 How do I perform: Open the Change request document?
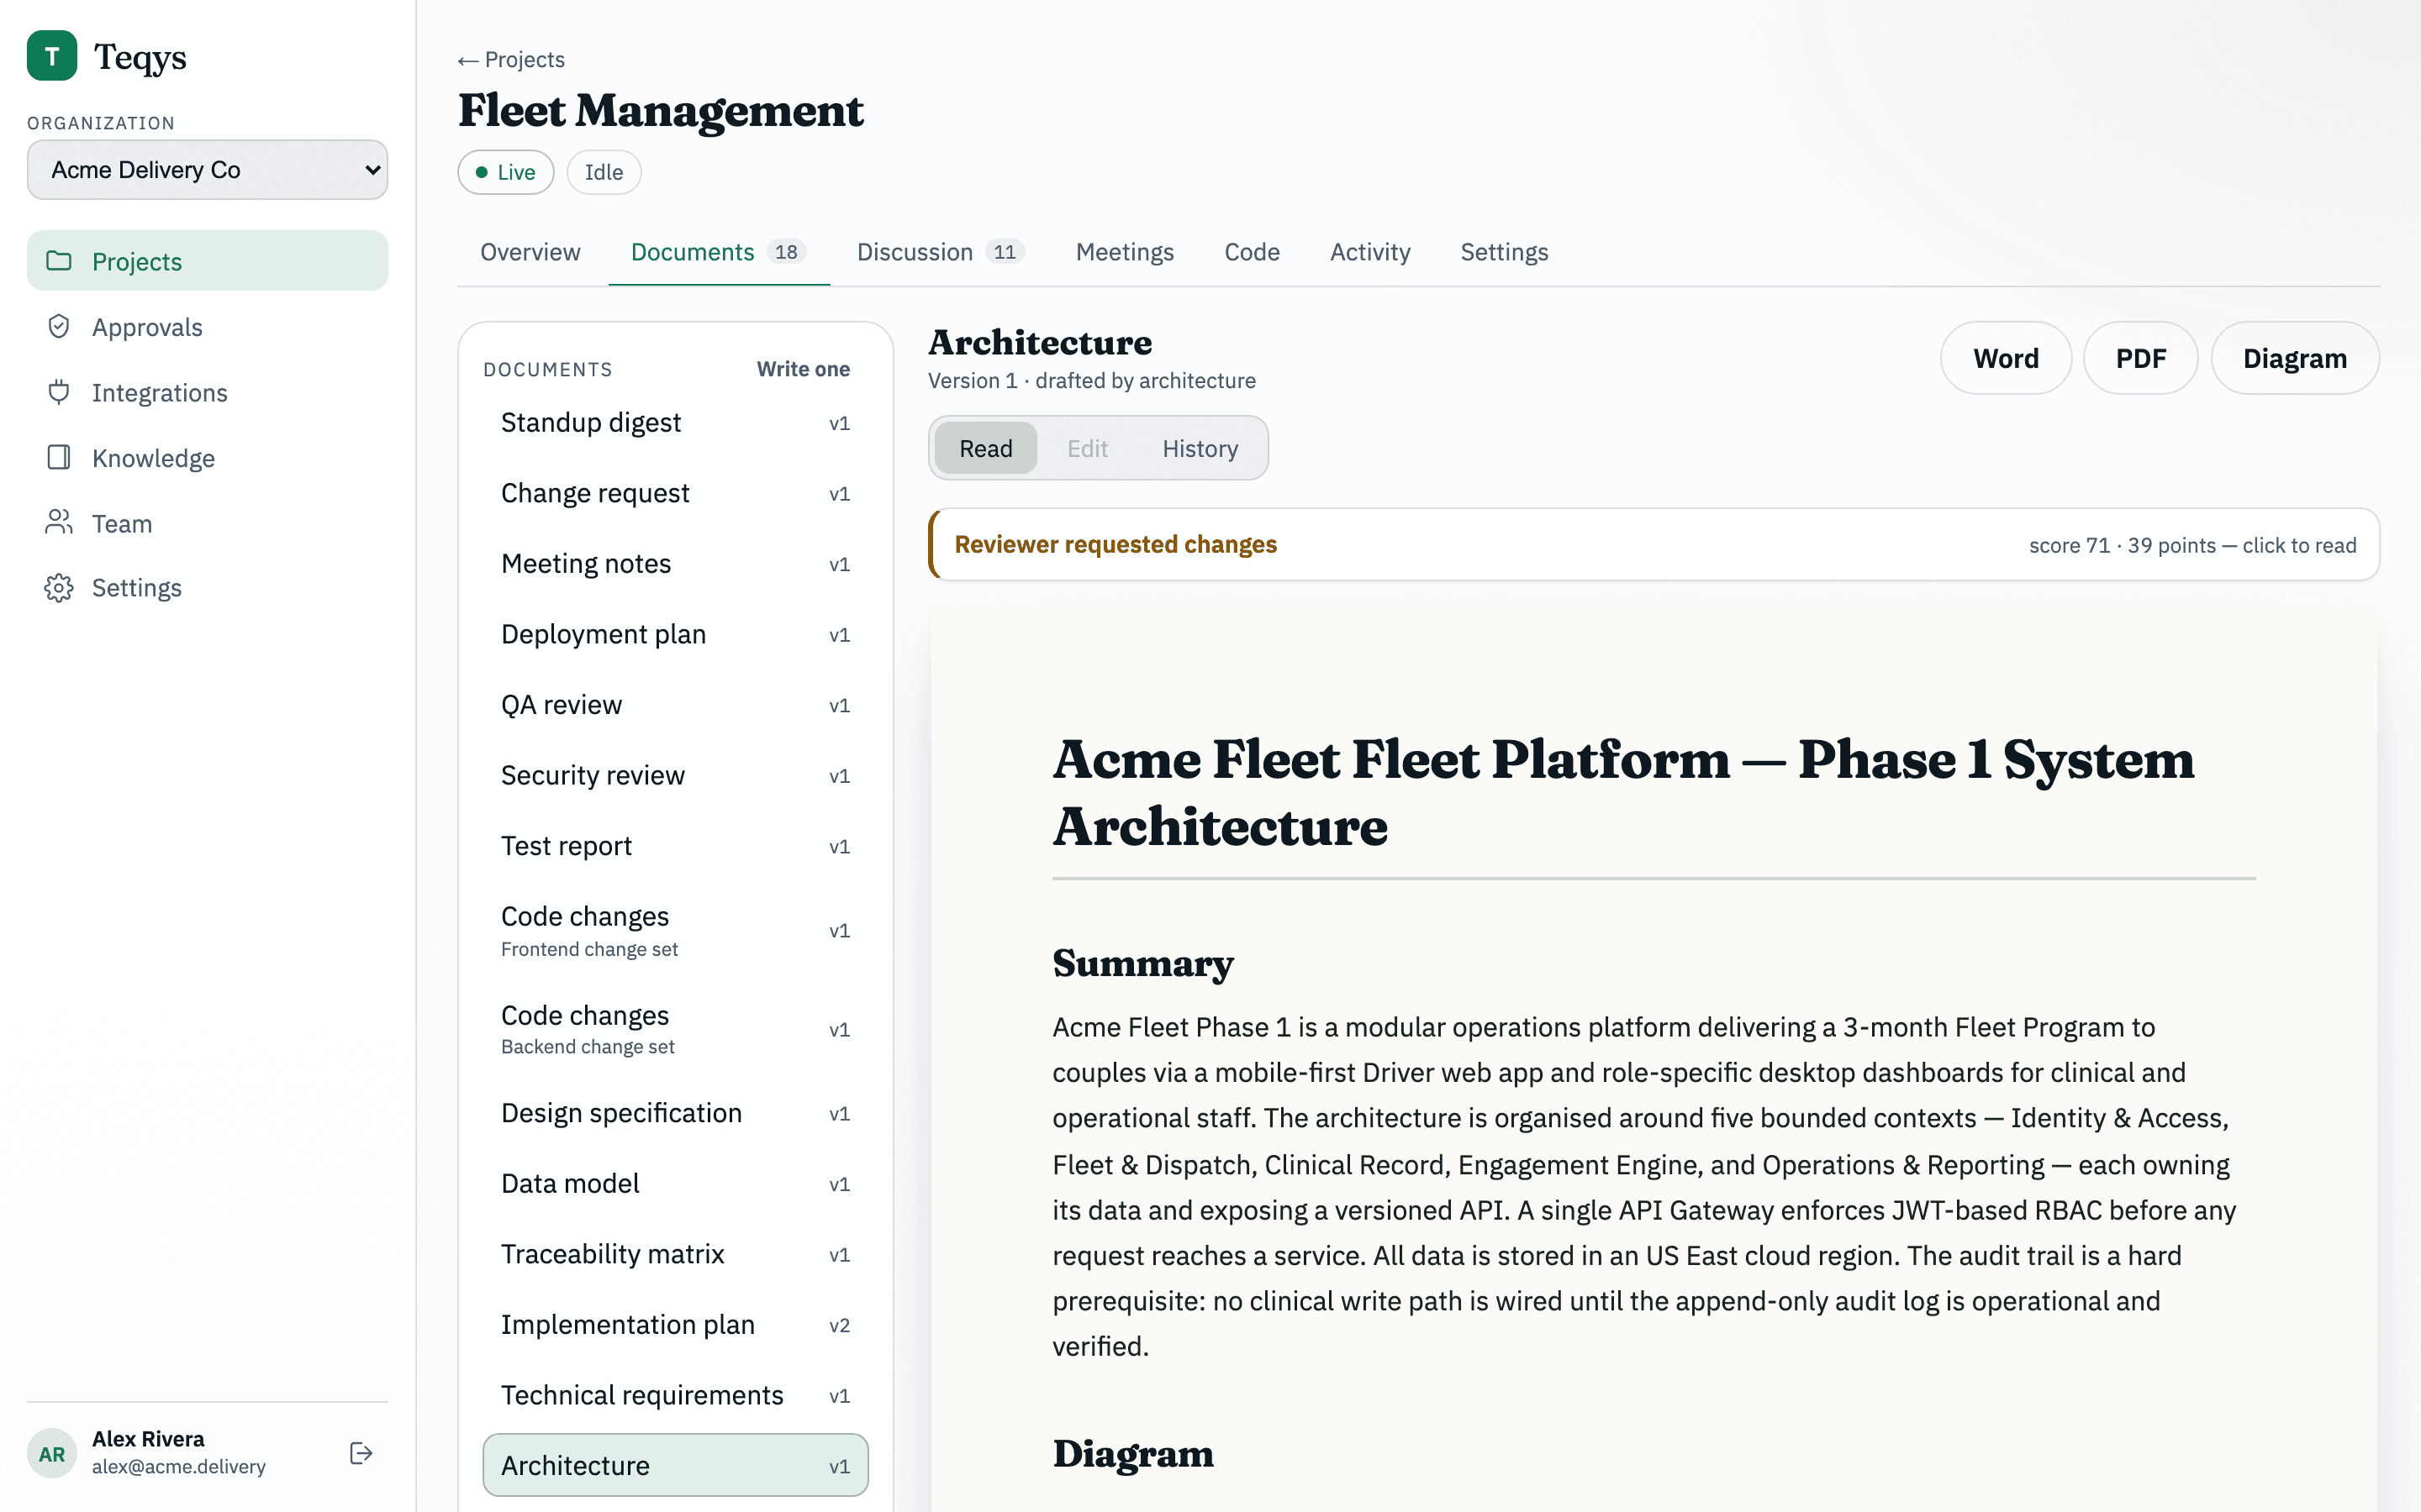click(675, 493)
